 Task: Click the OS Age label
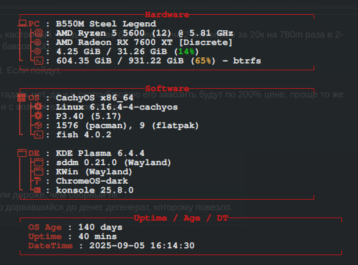tap(45, 227)
